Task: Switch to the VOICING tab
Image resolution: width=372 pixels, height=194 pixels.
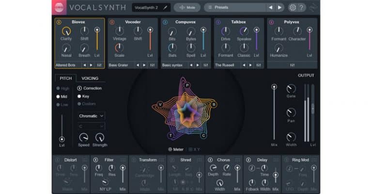Action: (90, 79)
